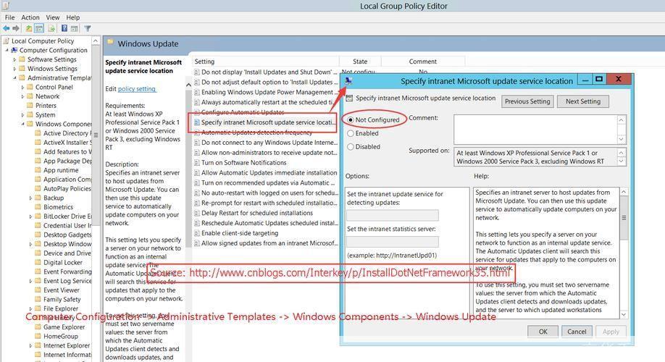Collapse the Computer Configuration node
This screenshot has height=362, width=665.
(x=7, y=50)
